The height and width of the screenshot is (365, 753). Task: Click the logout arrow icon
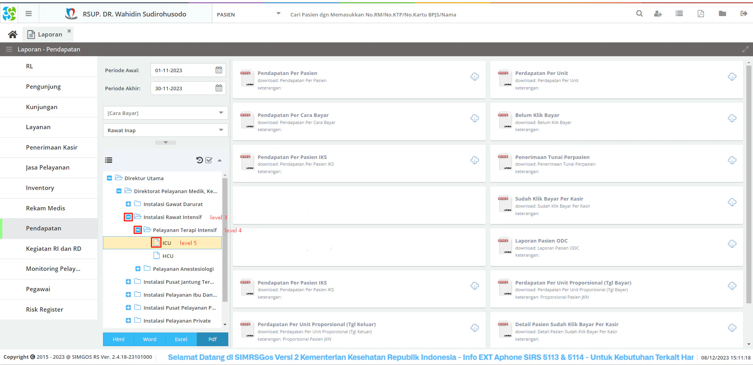744,14
